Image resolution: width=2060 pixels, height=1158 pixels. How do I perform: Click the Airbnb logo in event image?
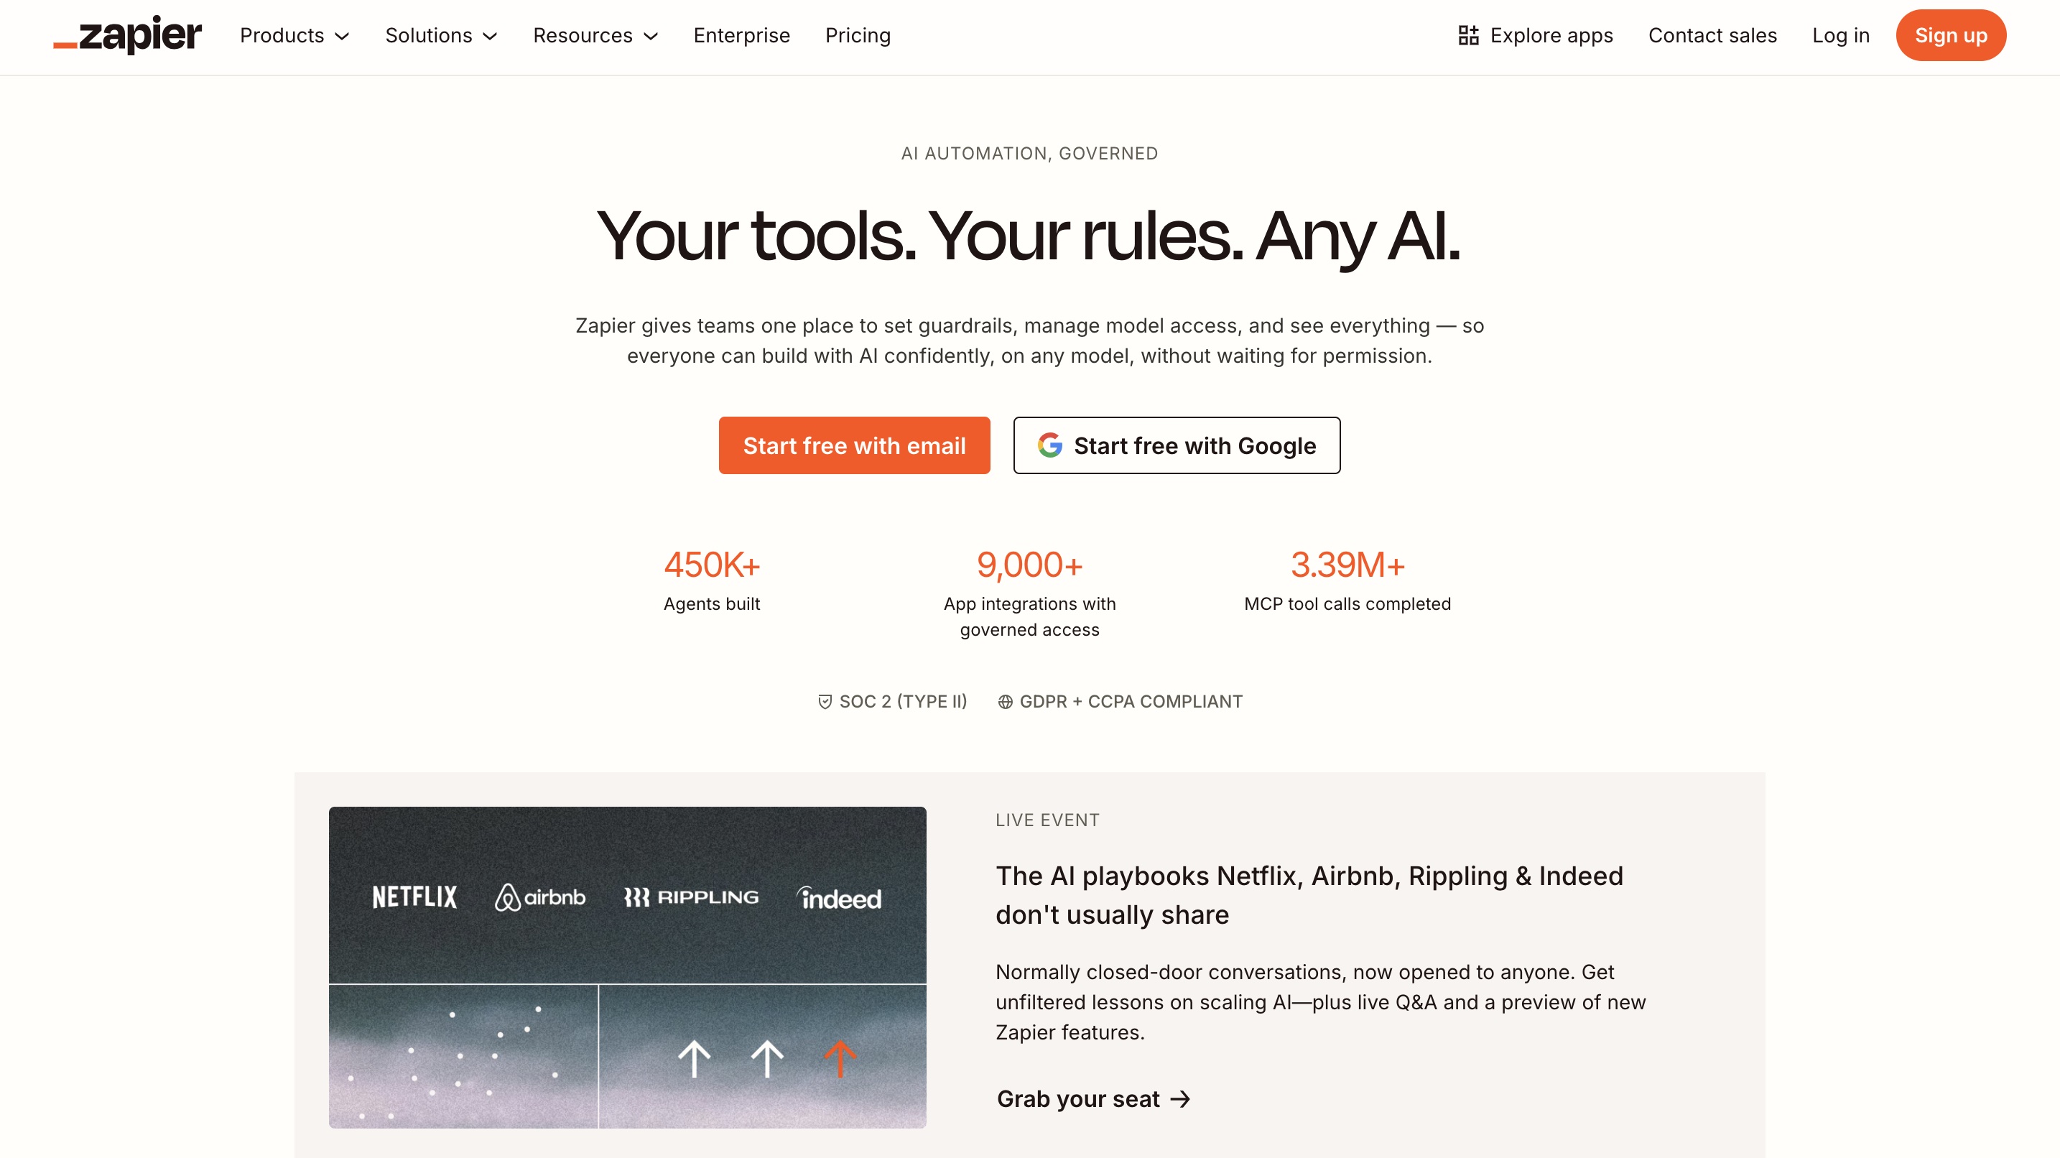click(541, 897)
